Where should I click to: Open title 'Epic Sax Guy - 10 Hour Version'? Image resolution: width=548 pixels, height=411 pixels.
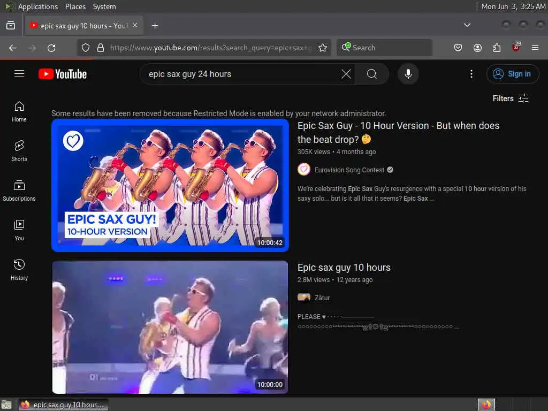pyautogui.click(x=398, y=133)
